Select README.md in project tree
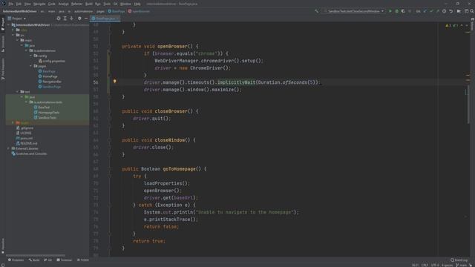The height and width of the screenshot is (267, 475). click(27, 143)
